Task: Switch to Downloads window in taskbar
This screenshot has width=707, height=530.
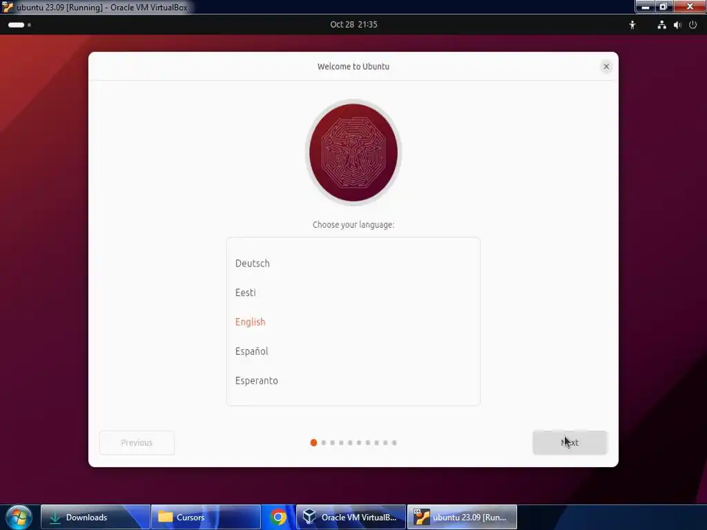Action: coord(95,518)
